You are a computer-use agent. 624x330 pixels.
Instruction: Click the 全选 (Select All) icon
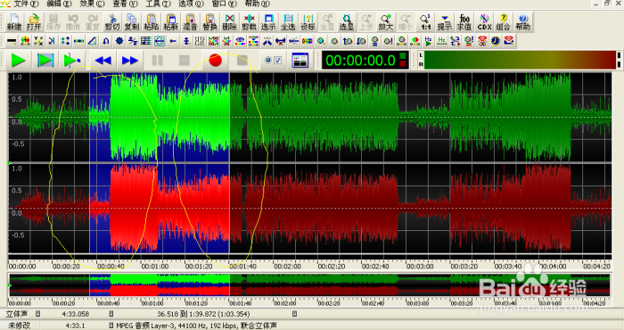(288, 22)
